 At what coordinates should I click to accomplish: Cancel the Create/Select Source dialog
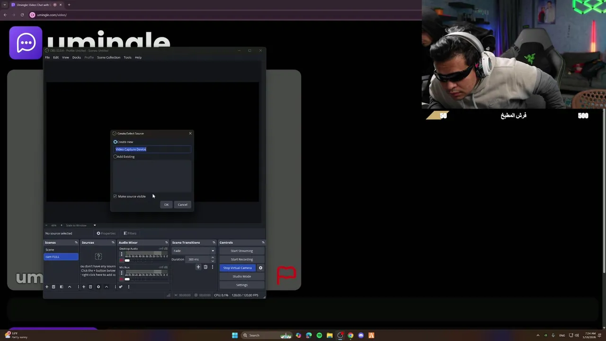coord(183,205)
